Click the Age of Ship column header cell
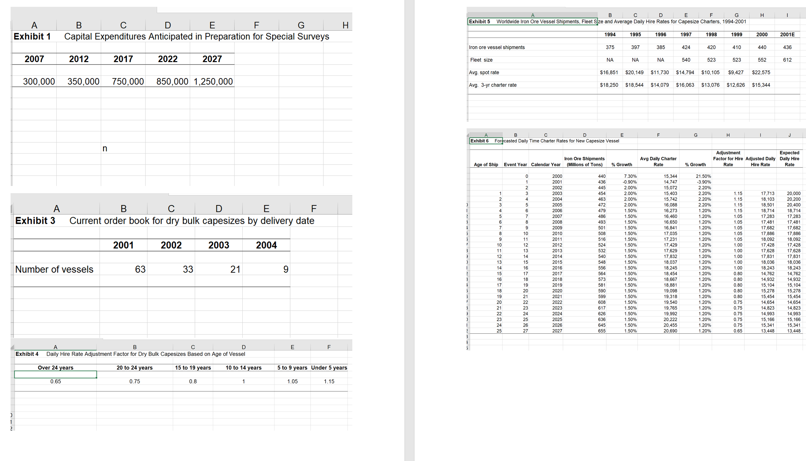 coord(485,164)
